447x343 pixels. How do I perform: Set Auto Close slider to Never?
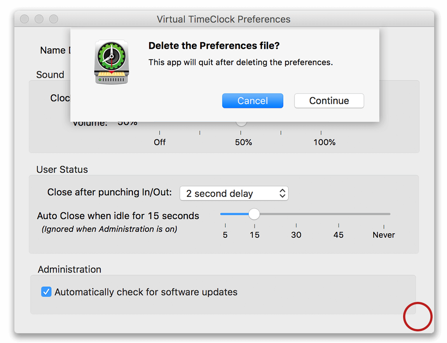tap(384, 214)
